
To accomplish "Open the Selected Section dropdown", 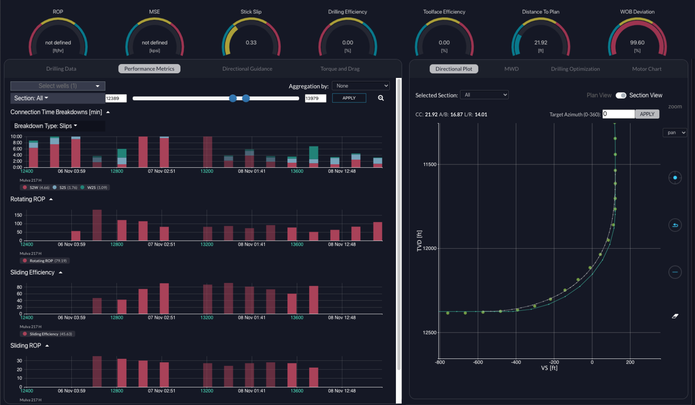I will (484, 95).
